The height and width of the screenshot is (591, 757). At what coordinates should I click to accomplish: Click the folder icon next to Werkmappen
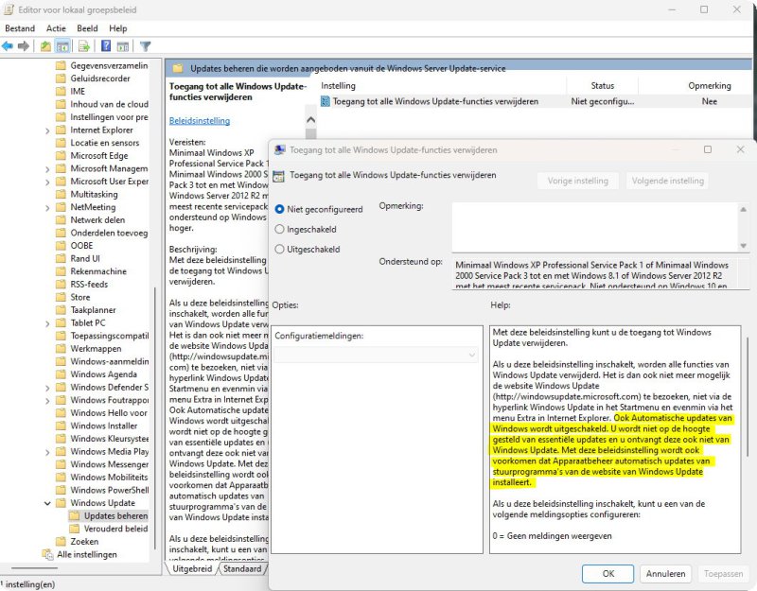pyautogui.click(x=61, y=348)
